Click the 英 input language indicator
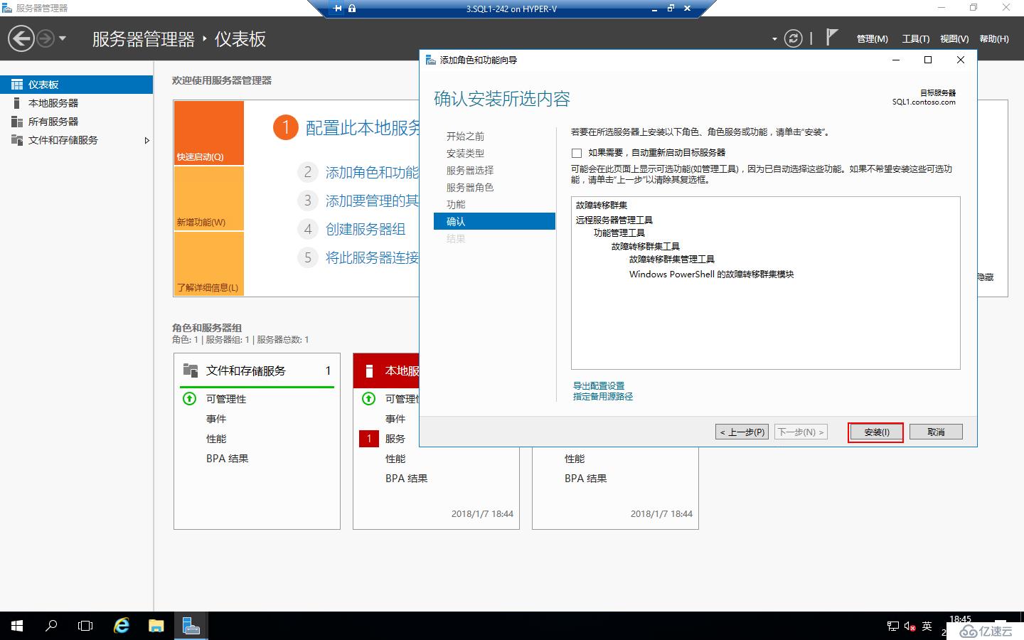This screenshot has height=640, width=1024. pos(927,626)
